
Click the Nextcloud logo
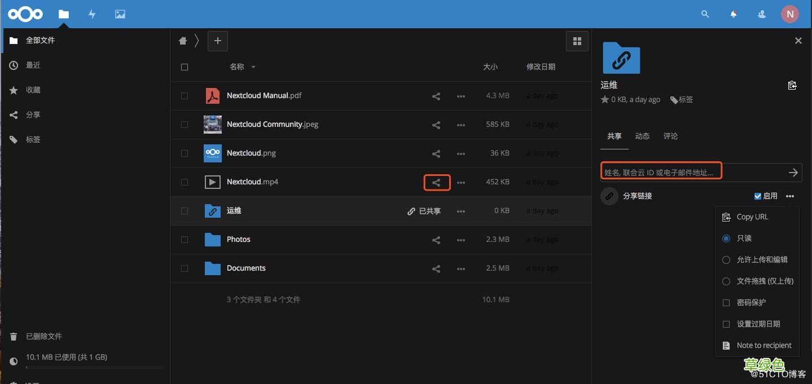click(26, 14)
